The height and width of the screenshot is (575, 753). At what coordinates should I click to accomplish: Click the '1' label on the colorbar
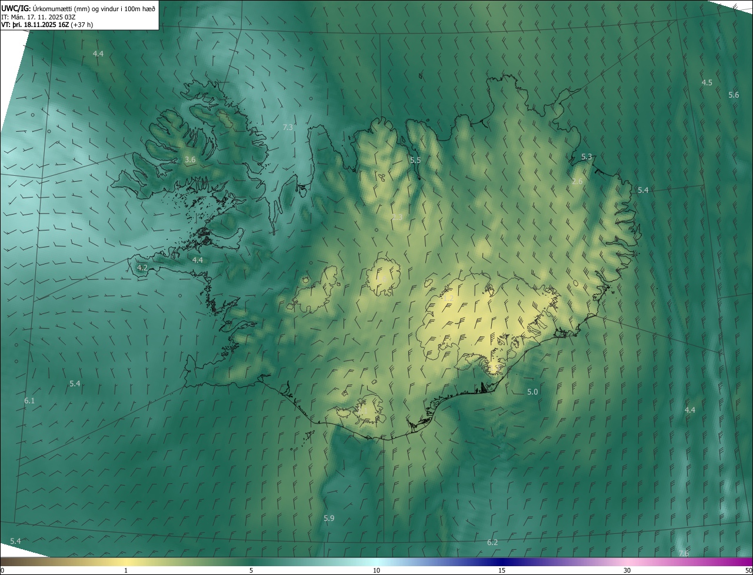[126, 570]
